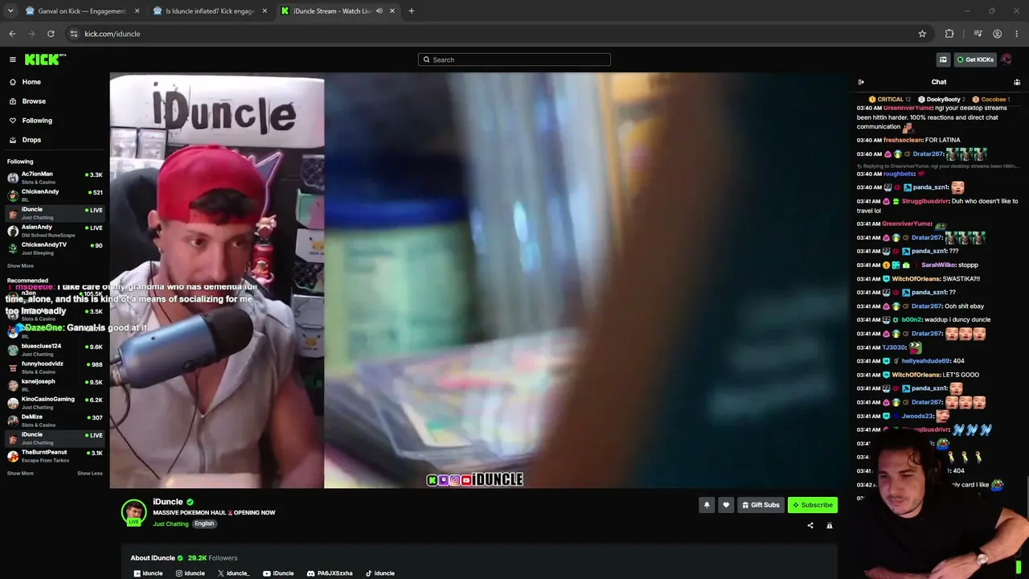Open the browser extensions puzzle icon
This screenshot has height=579, width=1029.
949,34
